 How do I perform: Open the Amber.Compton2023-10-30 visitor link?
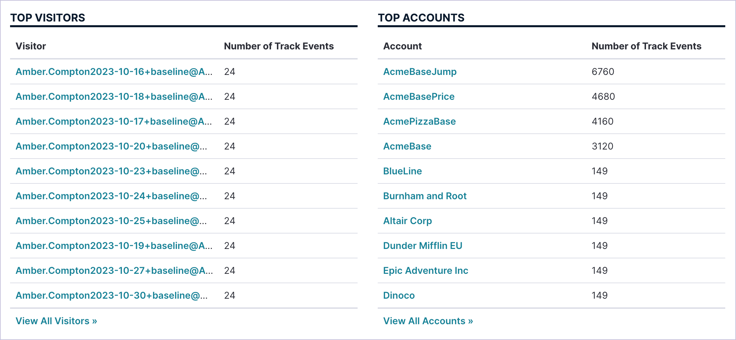point(111,295)
